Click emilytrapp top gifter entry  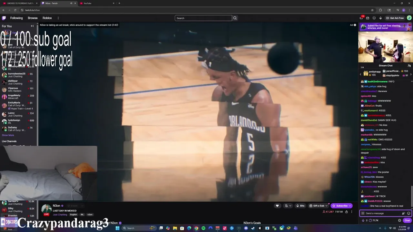372,73
